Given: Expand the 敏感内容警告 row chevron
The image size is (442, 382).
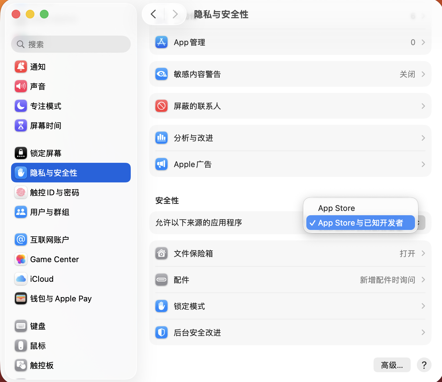Looking at the screenshot, I should coord(423,74).
